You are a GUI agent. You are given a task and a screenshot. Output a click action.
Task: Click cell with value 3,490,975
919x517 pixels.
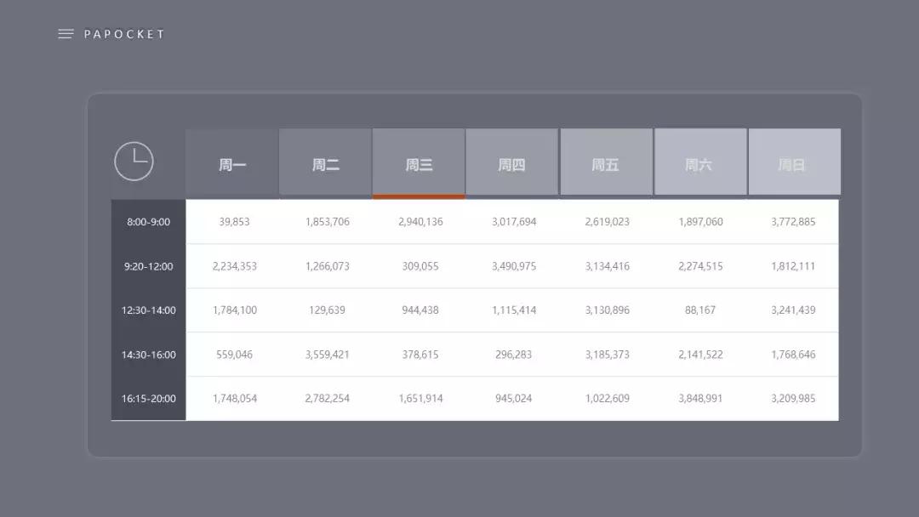click(513, 266)
